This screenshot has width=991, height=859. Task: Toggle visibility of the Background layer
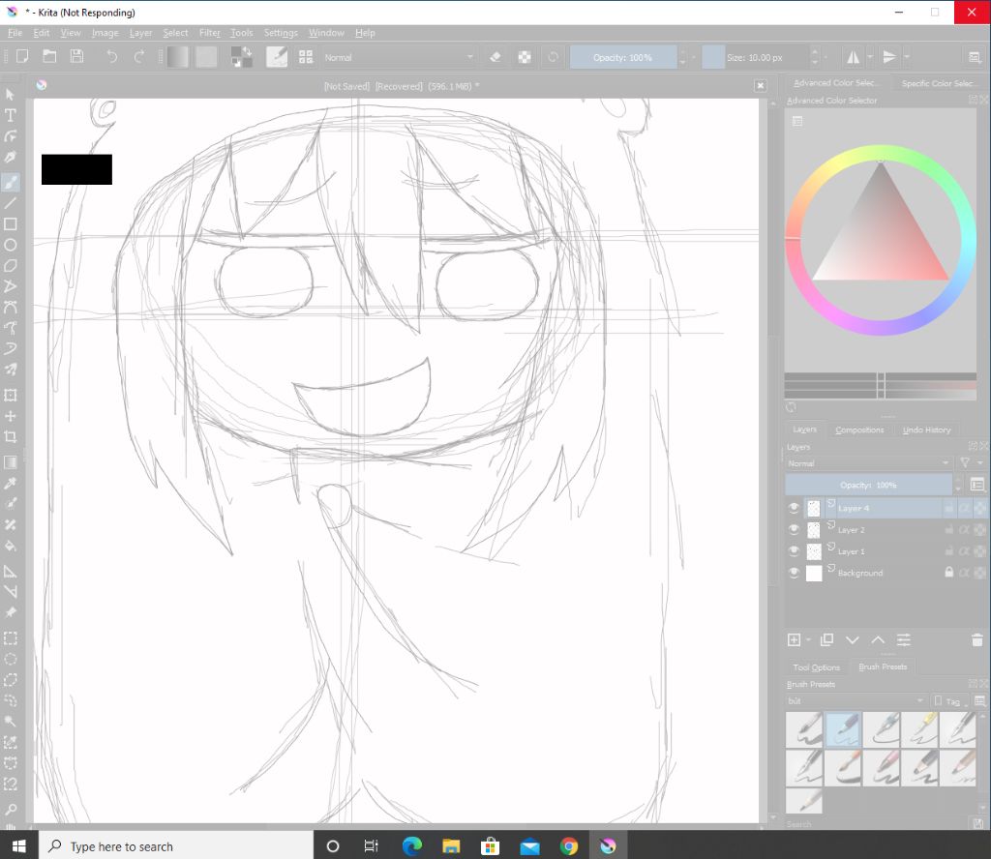tap(794, 573)
